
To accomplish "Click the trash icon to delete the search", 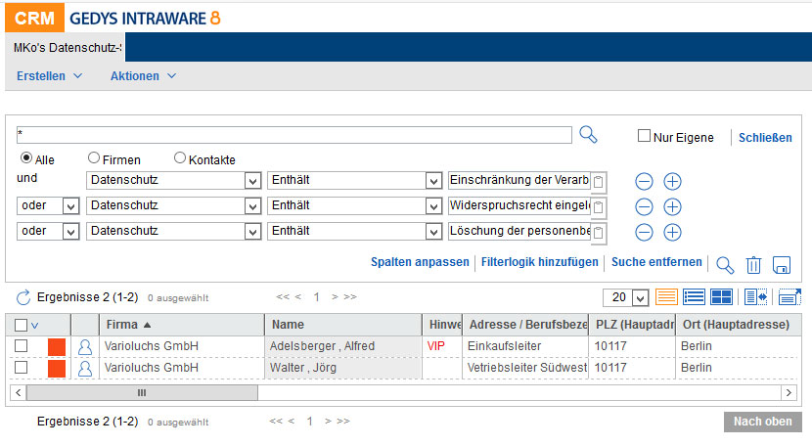I will click(753, 264).
